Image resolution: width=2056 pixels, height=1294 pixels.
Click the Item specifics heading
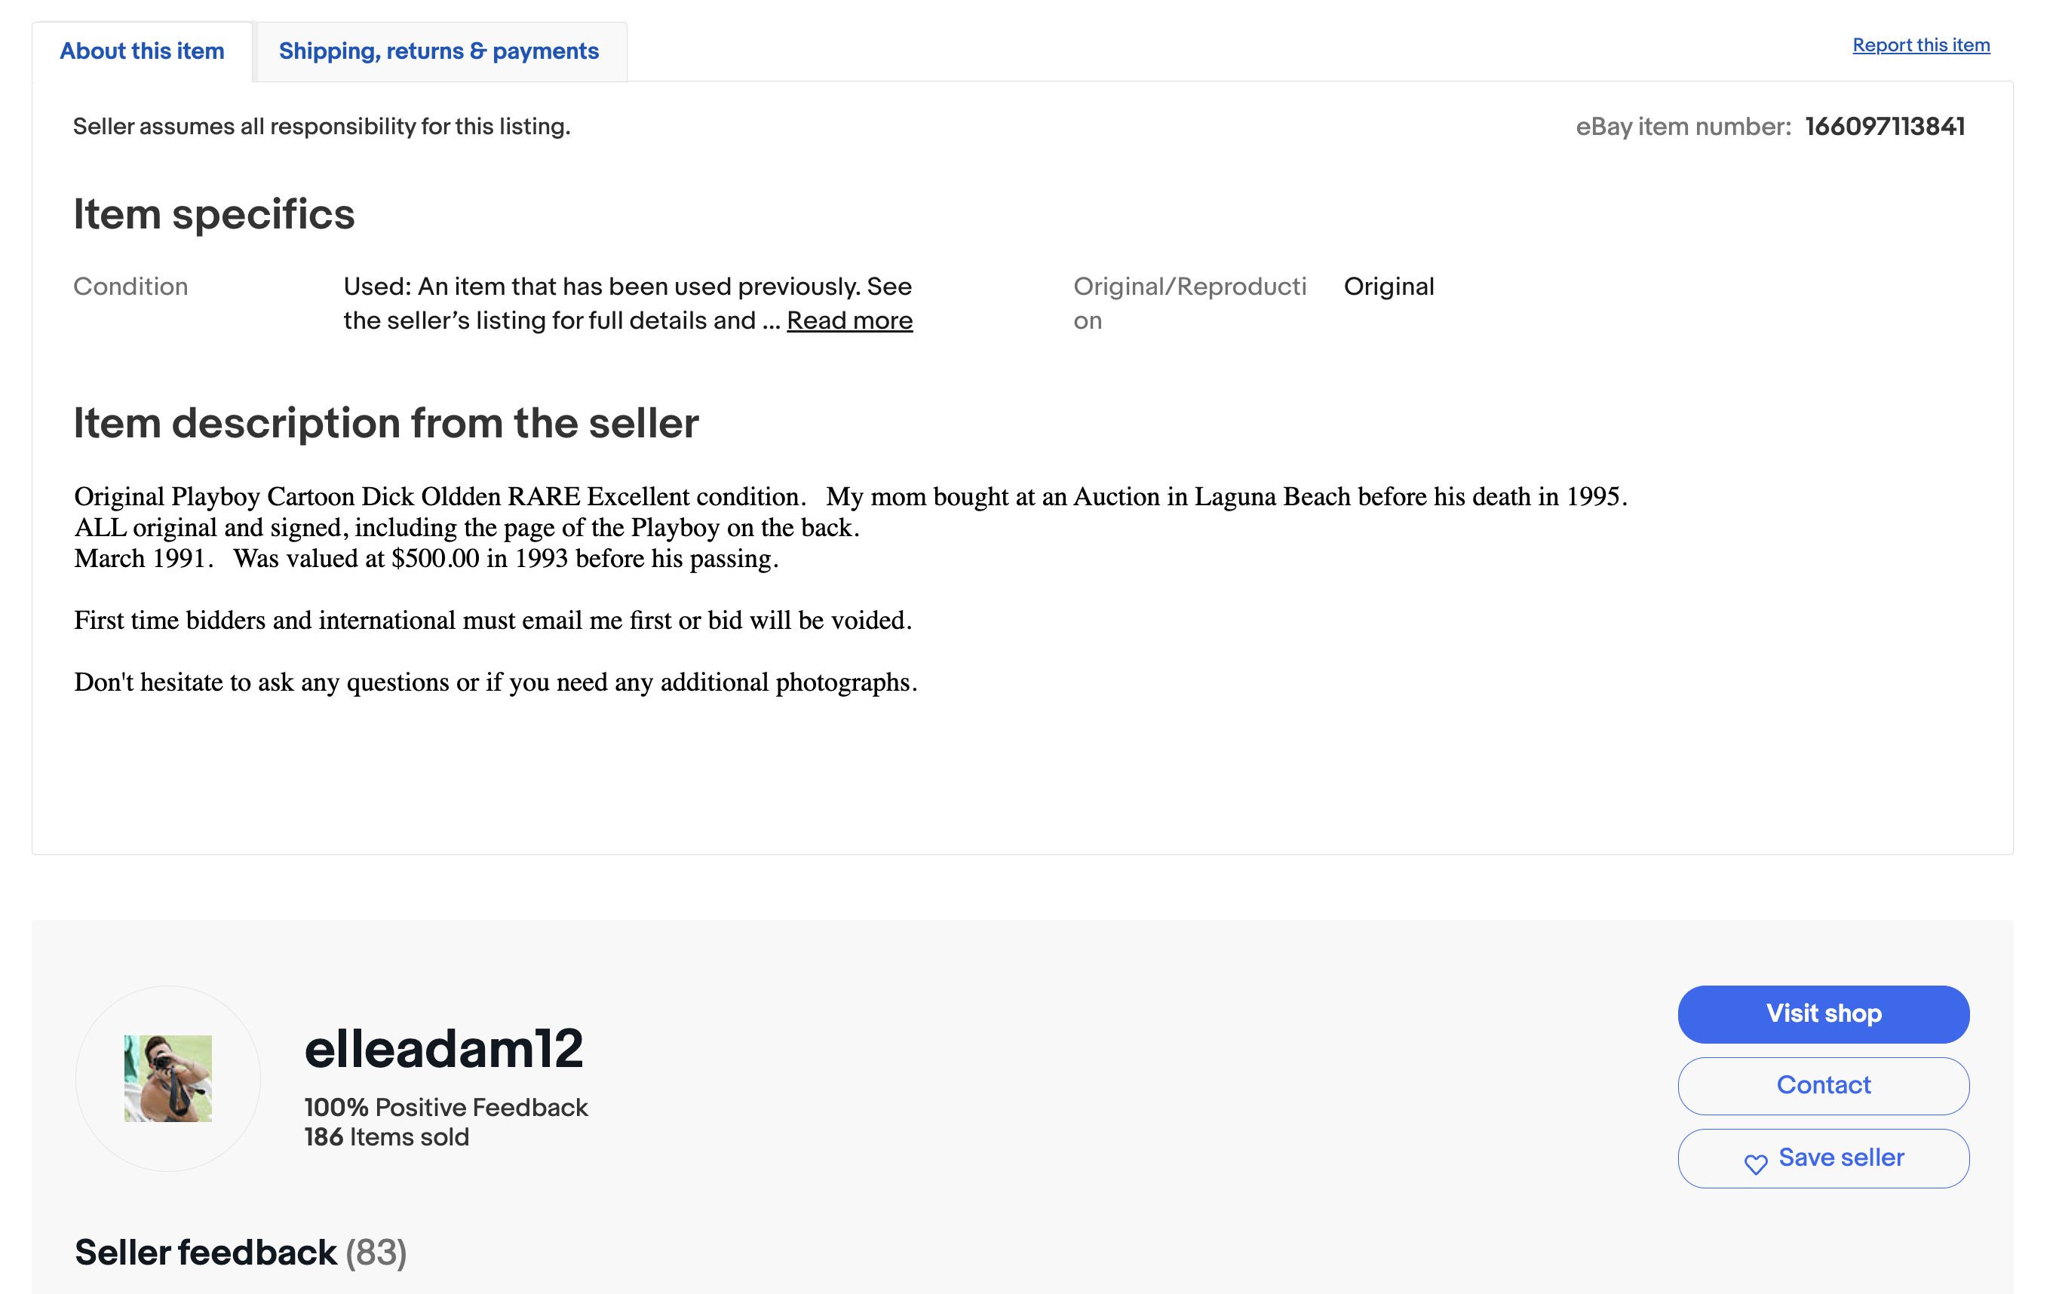point(213,213)
